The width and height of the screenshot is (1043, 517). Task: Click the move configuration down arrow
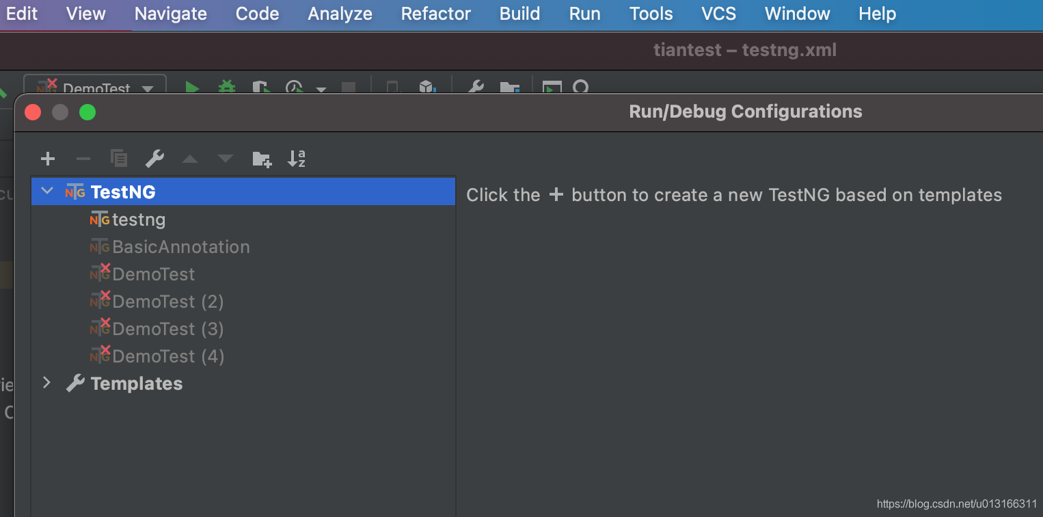(x=226, y=159)
